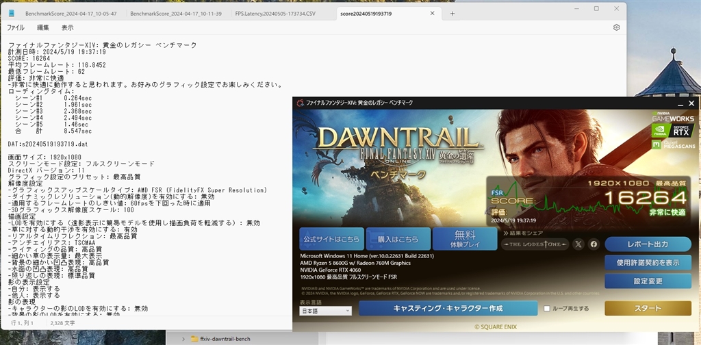Image resolution: width=701 pixels, height=345 pixels.
Task: Click the Notepad app icon in the title bar
Action: 12,14
